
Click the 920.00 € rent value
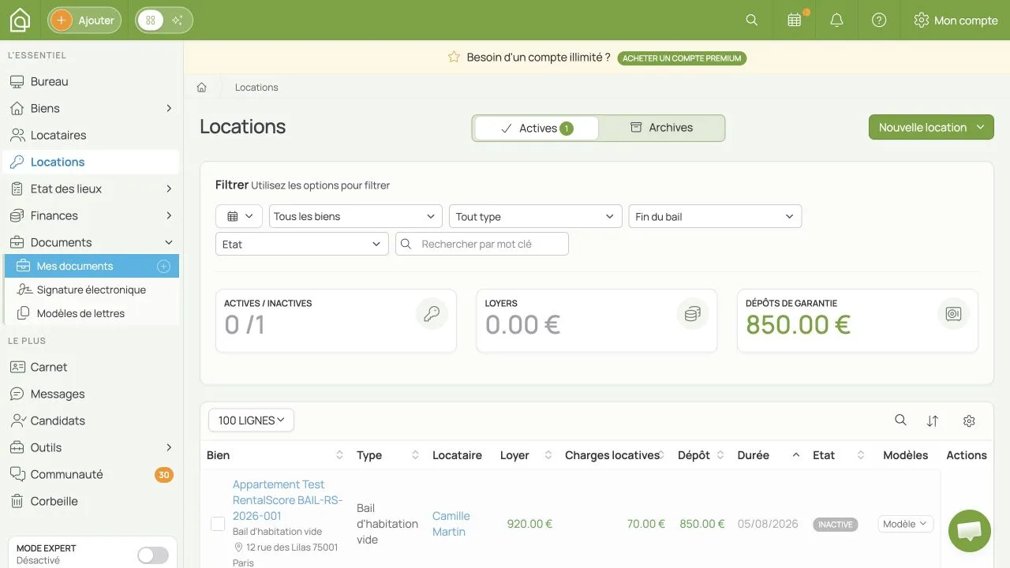529,524
